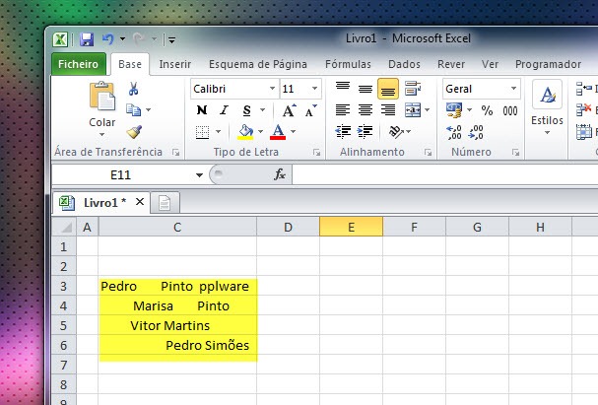Apply accounting currency format icon
598x405 pixels.
click(454, 110)
